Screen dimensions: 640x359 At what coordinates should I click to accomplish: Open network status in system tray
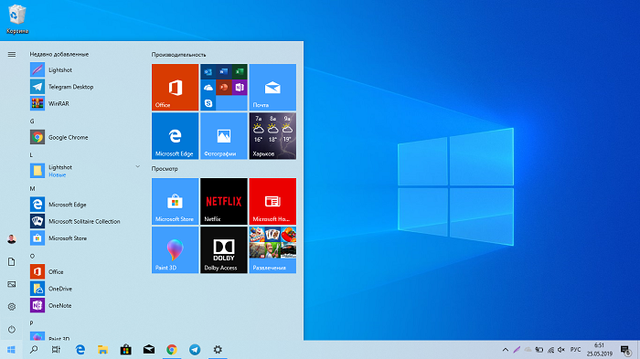[x=550, y=350]
